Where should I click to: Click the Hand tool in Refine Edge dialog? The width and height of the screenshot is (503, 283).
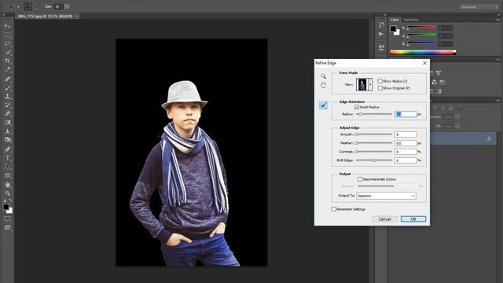point(323,85)
